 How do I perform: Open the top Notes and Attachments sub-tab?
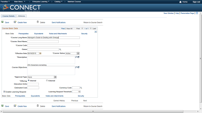58,34
